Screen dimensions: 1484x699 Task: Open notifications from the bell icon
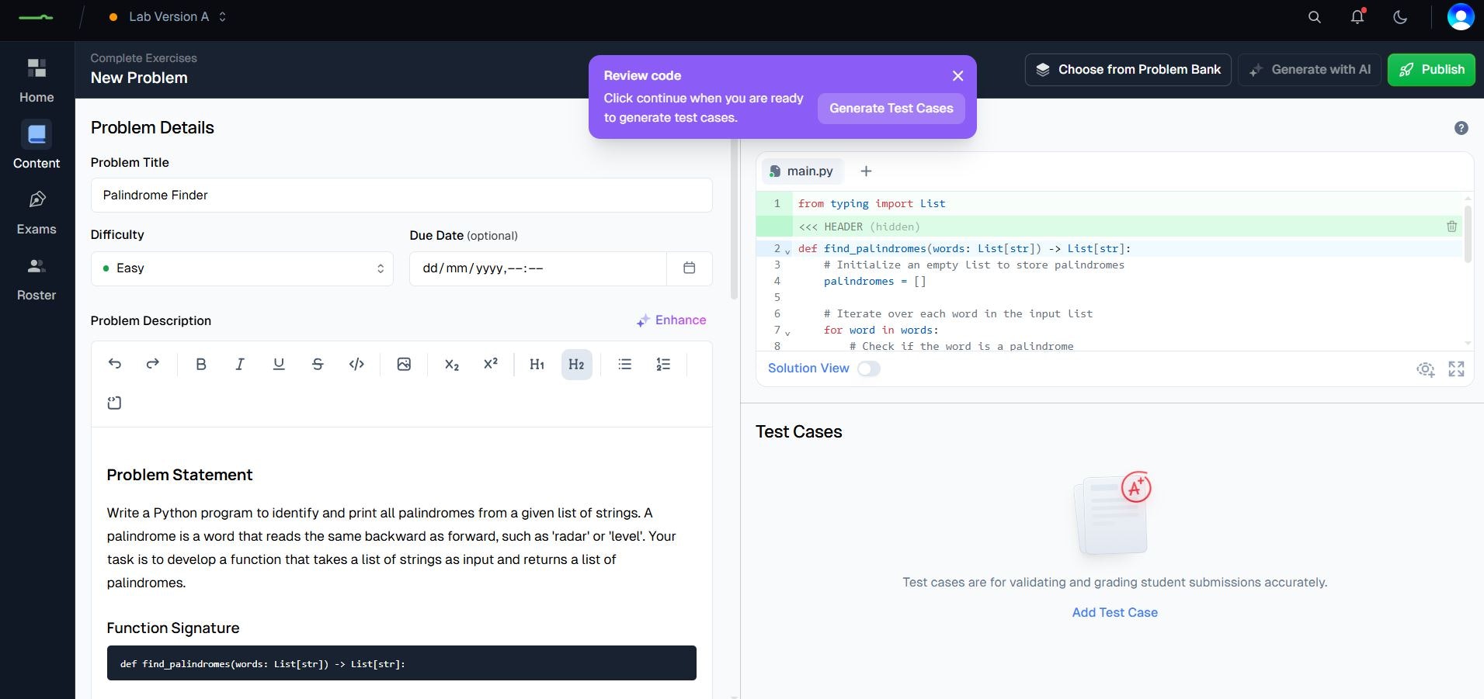(1357, 16)
